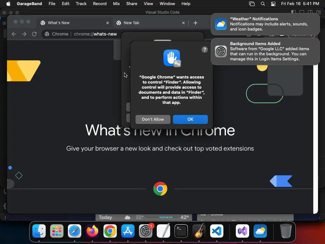The image size is (325, 244).
Task: Open the Edit menu
Action: pos(65,3)
